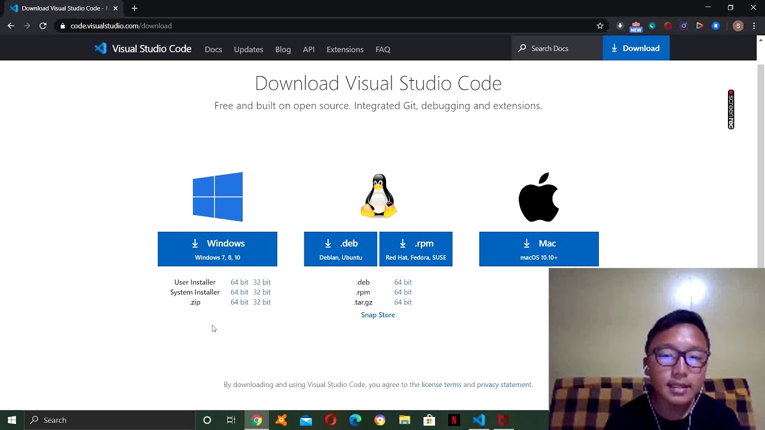Viewport: 765px width, 430px height.
Task: Download the Windows 7, 8, 10 installer
Action: pyautogui.click(x=218, y=249)
